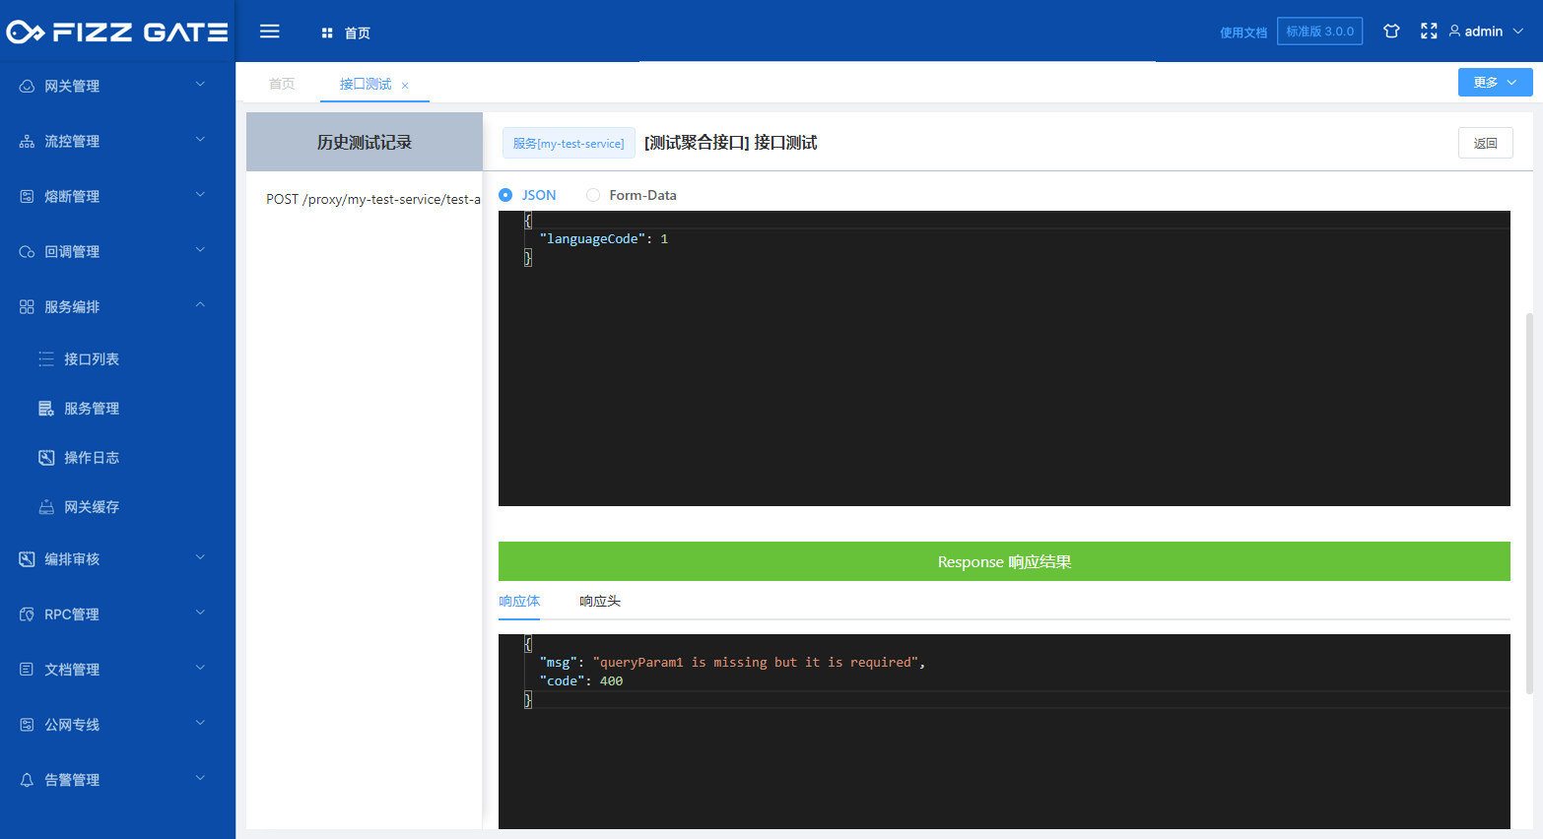Click the 流控管理 hierarchy icon
1543x839 pixels.
27,142
